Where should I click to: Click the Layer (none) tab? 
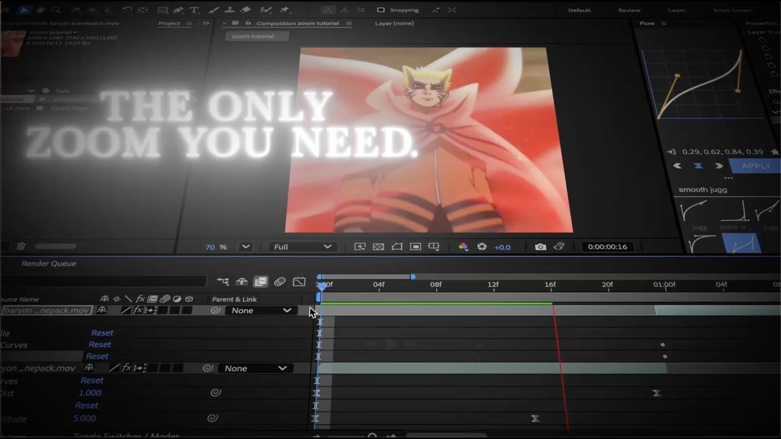click(394, 23)
